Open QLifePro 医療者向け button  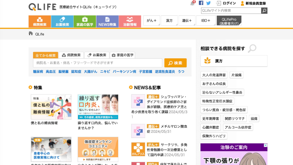(229, 21)
